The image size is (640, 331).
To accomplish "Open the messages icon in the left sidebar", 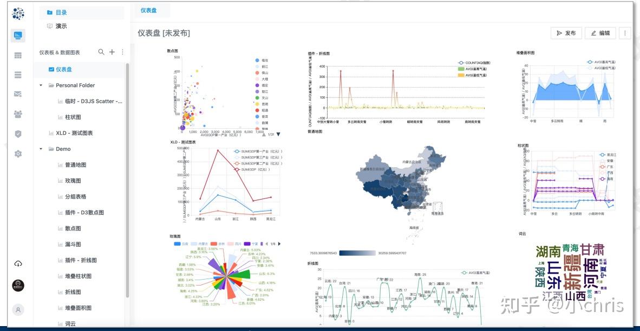I will click(x=18, y=94).
